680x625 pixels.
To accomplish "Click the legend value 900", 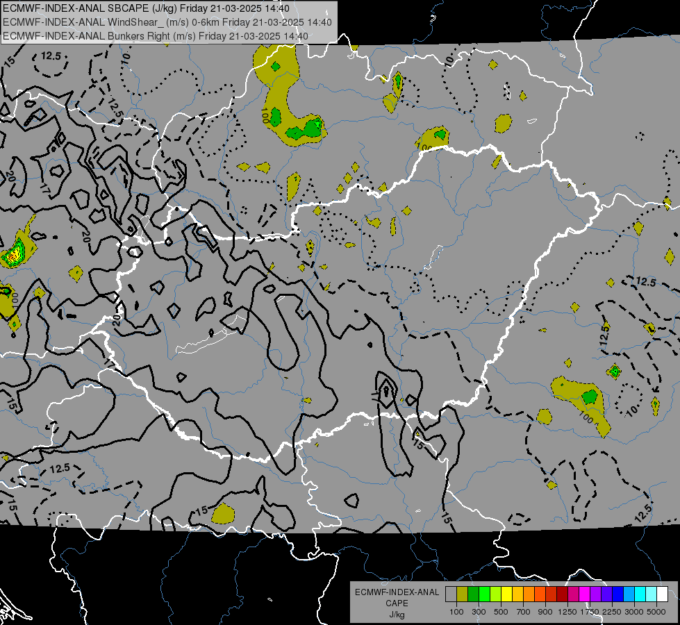I will [545, 612].
